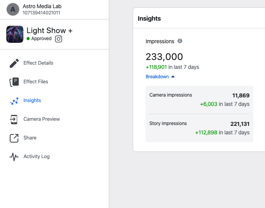
Task: Click the Impressions info icon
Action: [x=180, y=41]
